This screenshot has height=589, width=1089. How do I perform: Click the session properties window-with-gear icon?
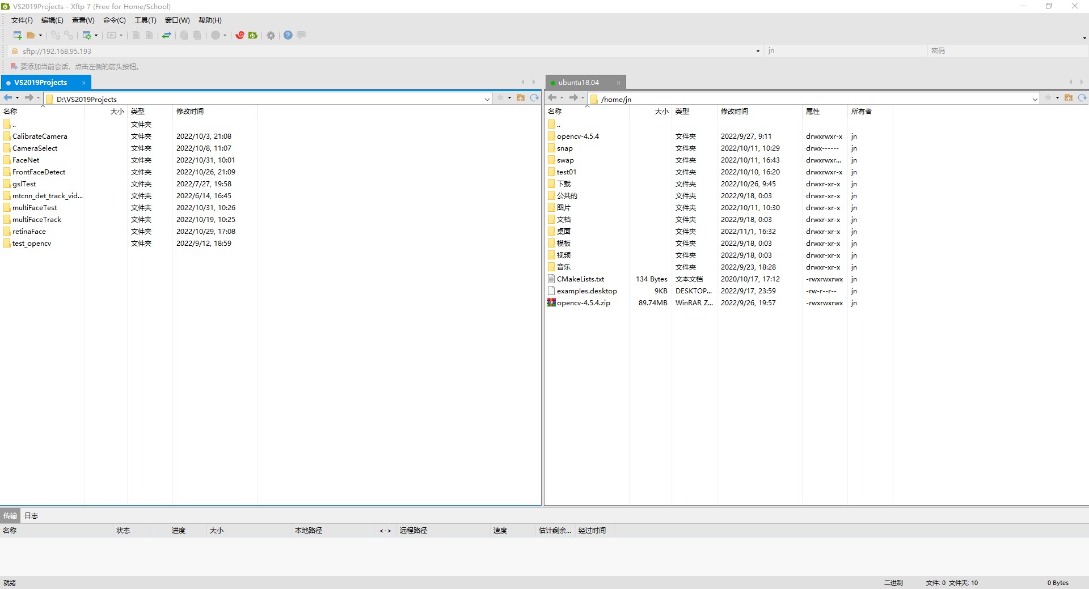pyautogui.click(x=86, y=35)
